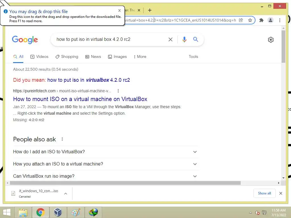
Task: Click the network tray icon
Action: click(x=264, y=213)
